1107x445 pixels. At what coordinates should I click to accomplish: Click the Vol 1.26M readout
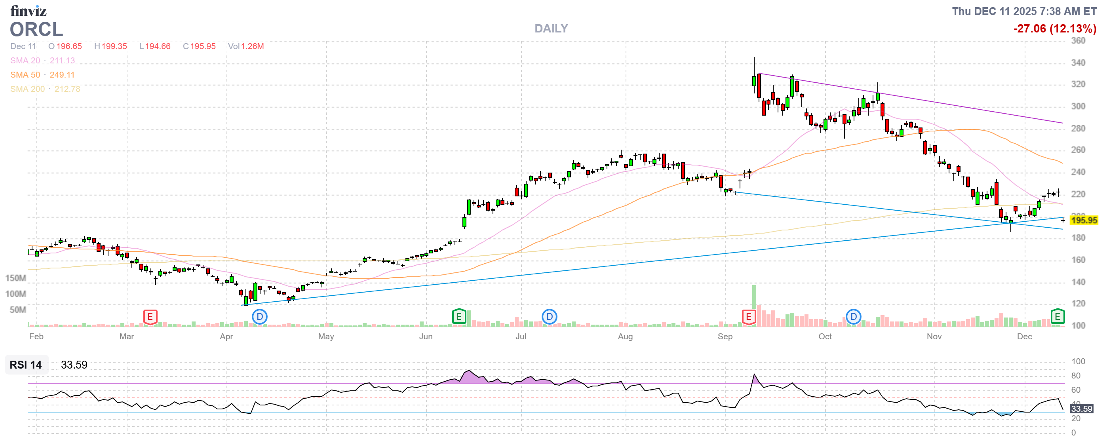[246, 46]
